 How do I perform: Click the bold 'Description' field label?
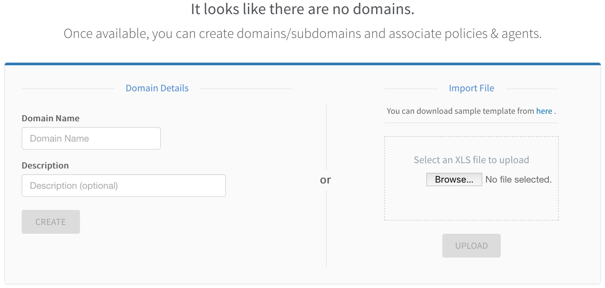coord(45,165)
